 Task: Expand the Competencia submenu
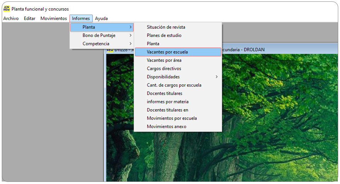click(x=102, y=44)
